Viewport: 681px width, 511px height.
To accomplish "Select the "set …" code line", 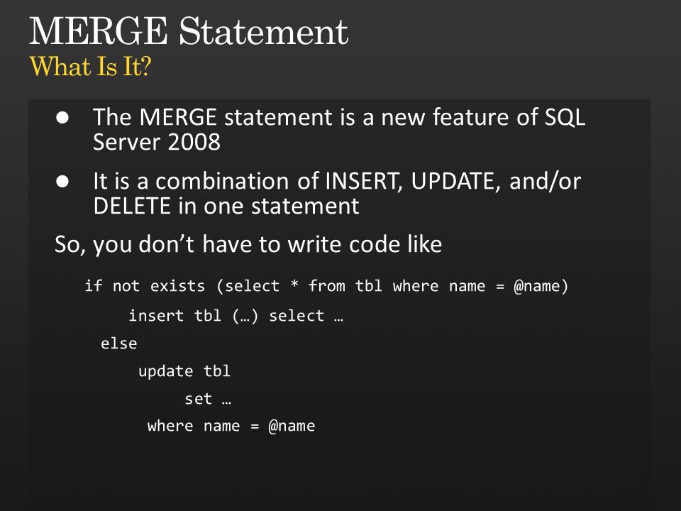I will pos(208,399).
